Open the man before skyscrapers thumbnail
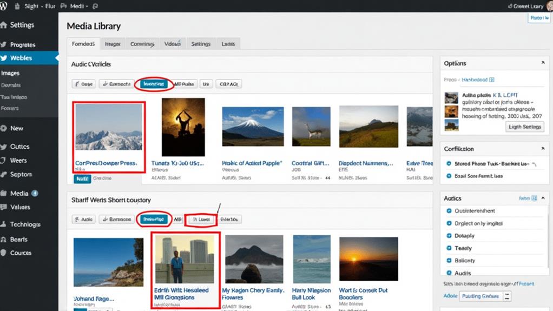The image size is (553, 311). point(185,259)
